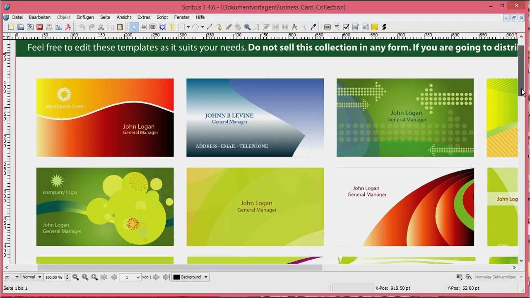Select the text frame tool
This screenshot has height=298, width=530.
pos(143,27)
